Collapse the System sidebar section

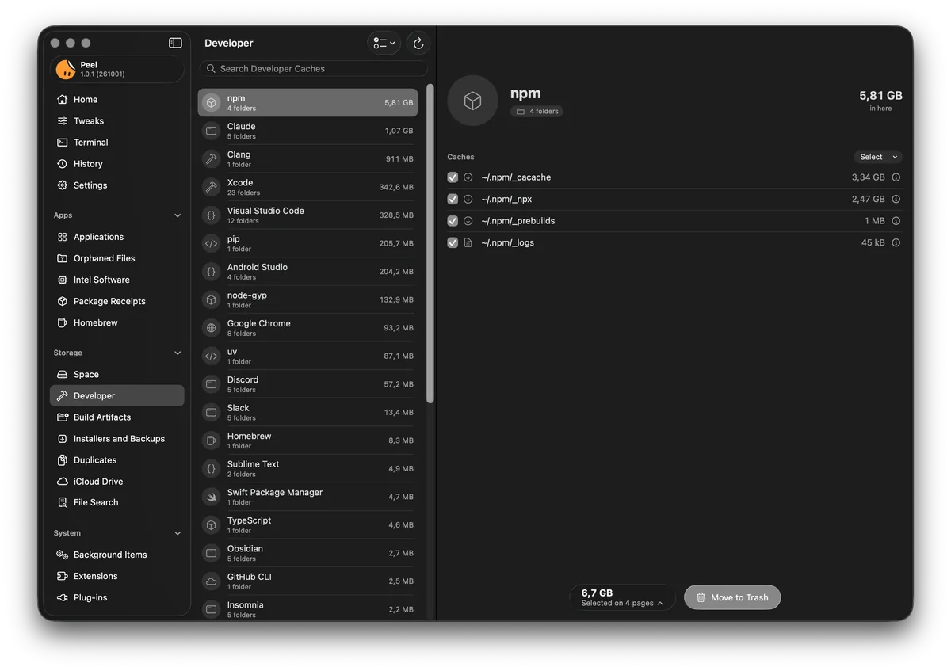(178, 534)
